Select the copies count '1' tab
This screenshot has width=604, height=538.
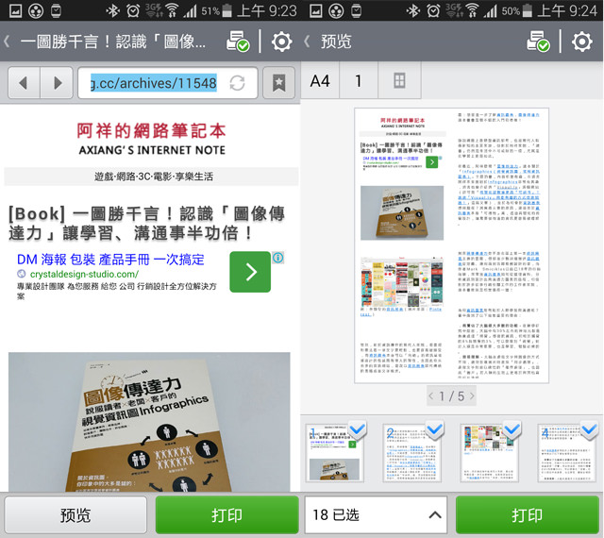[x=359, y=80]
